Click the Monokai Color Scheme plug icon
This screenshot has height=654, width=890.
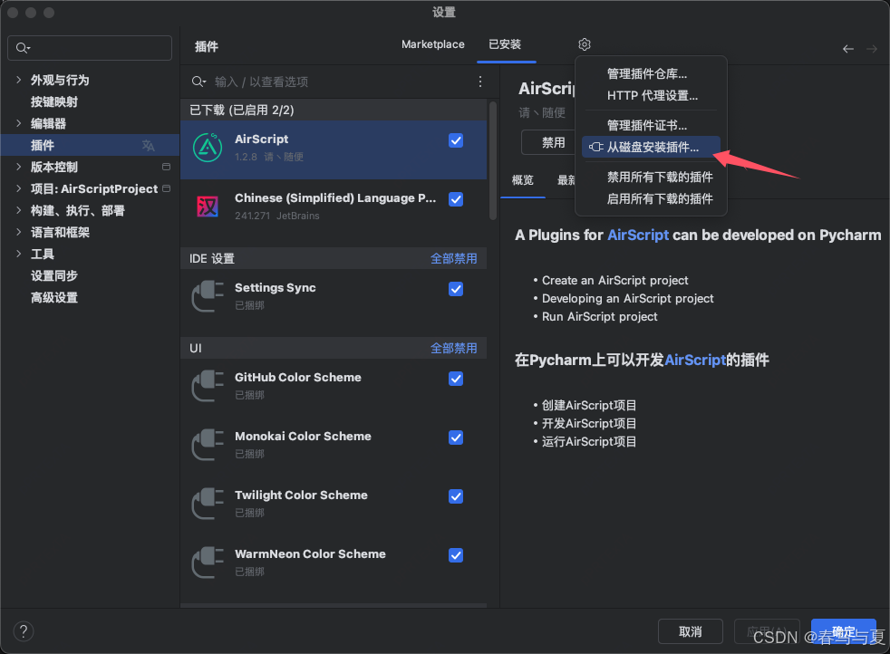click(x=208, y=445)
